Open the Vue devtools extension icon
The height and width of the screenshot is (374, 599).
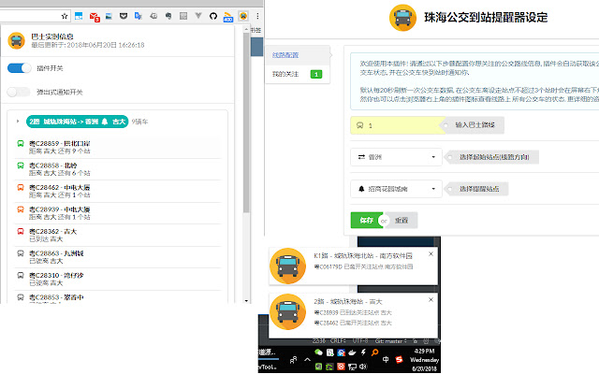[x=198, y=16]
